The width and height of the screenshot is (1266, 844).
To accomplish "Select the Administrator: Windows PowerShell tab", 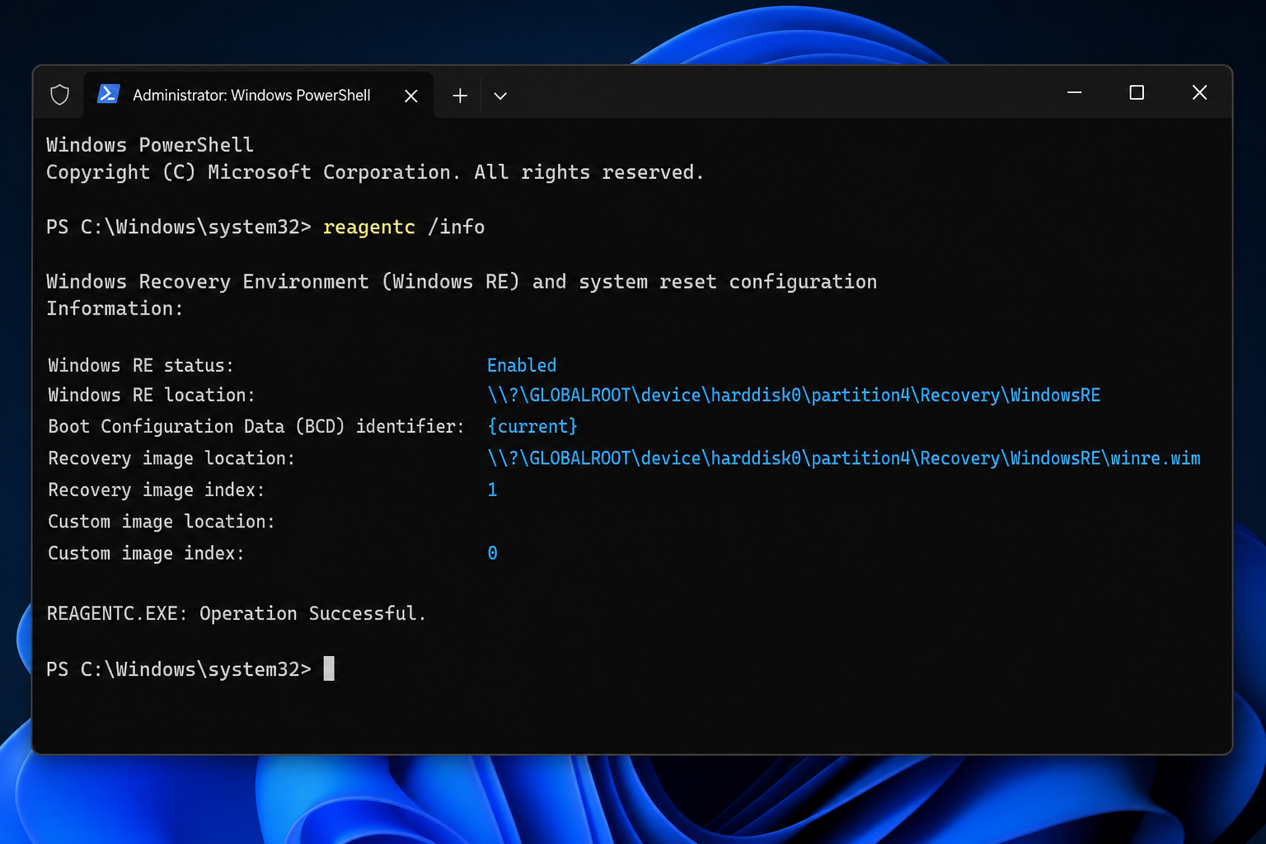I will coord(259,95).
